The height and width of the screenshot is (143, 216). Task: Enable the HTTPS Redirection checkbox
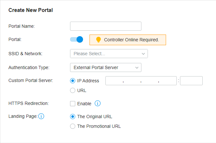[x=73, y=104]
